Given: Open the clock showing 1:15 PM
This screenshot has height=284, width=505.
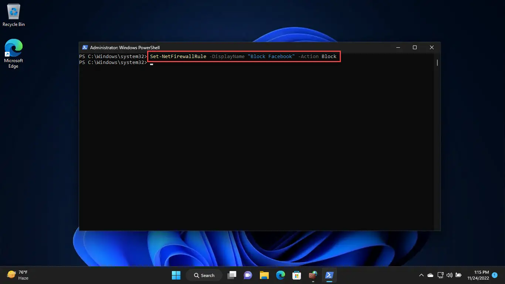Looking at the screenshot, I should click(x=478, y=275).
